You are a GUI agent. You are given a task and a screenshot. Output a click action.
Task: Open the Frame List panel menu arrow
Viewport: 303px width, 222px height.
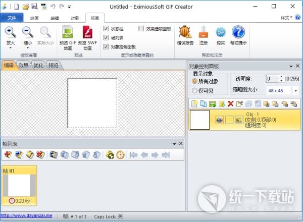174,144
